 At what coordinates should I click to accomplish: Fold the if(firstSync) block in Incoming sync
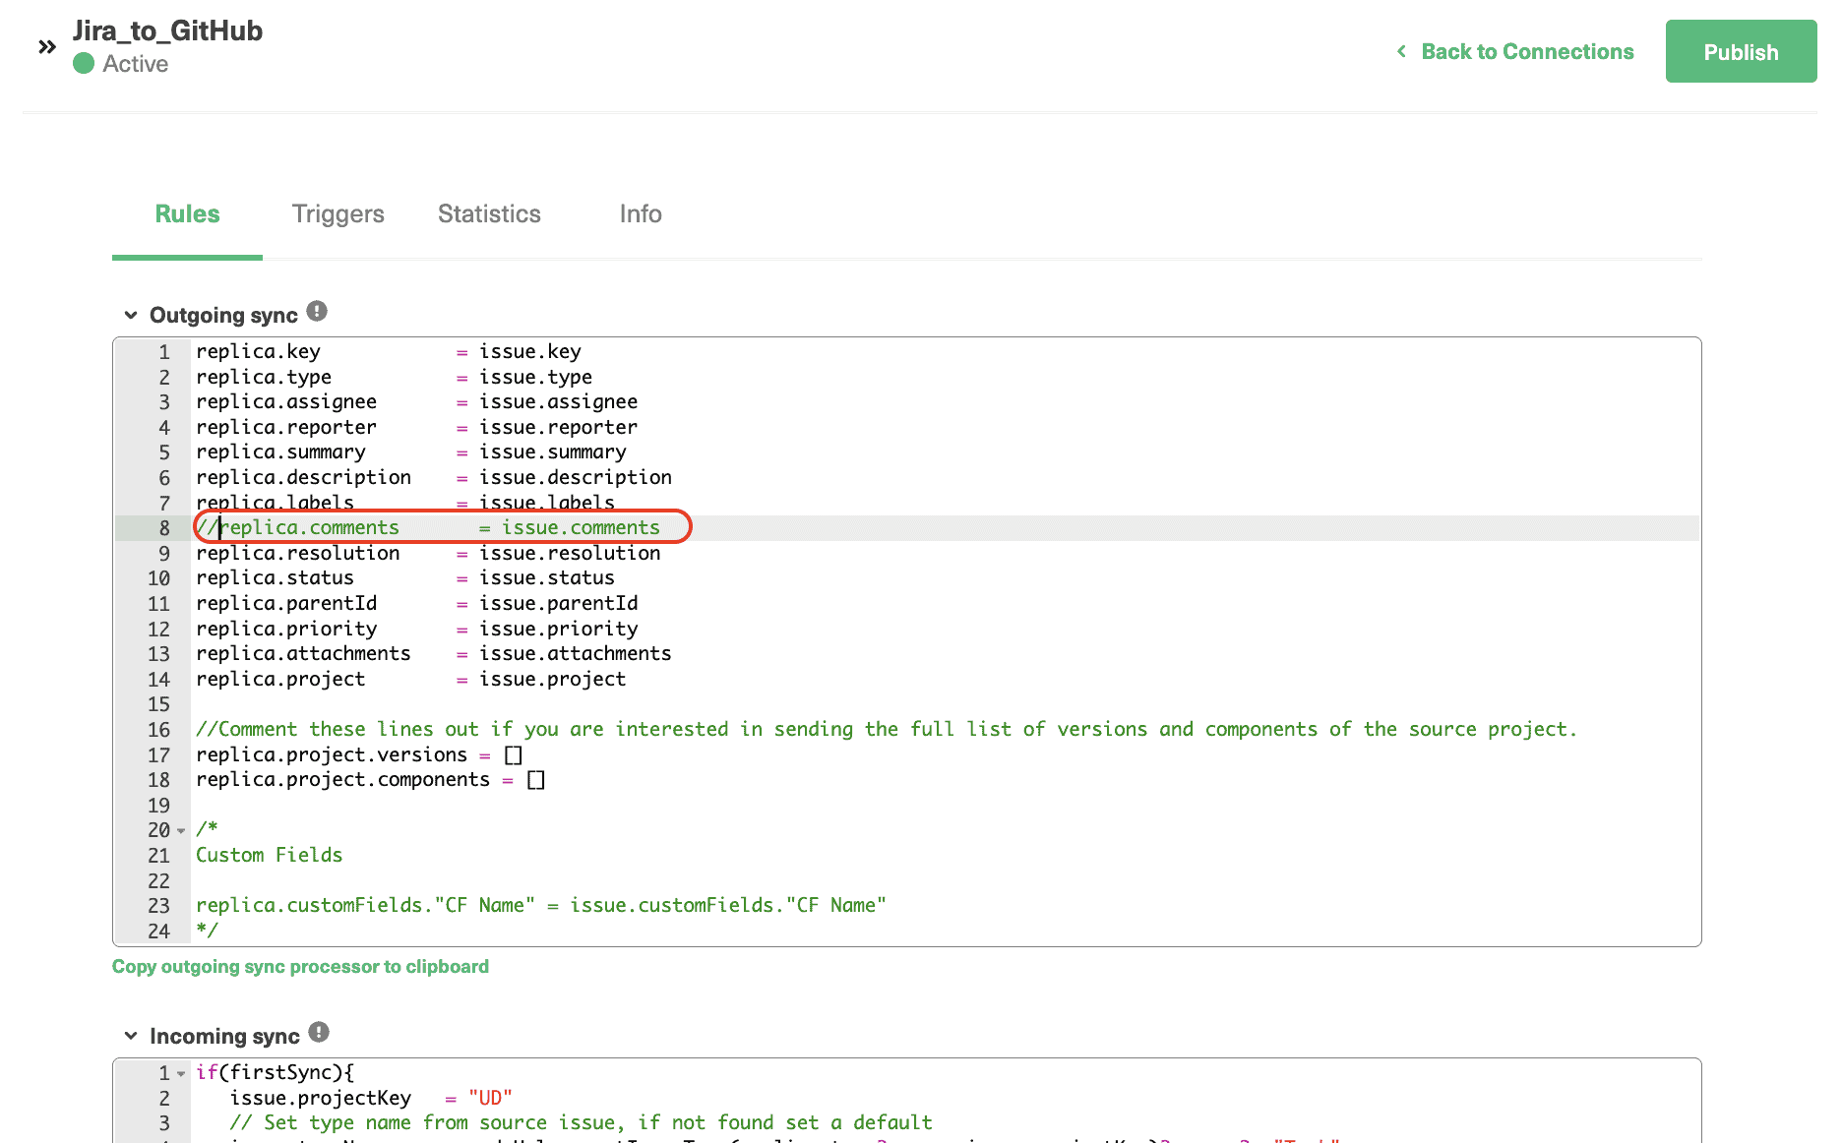tap(180, 1072)
